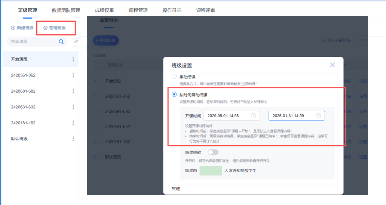Click the search magnifier icon
386x205 pixels.
pos(61,41)
